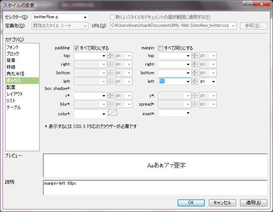Click the OK button
Image resolution: width=273 pixels, height=212 pixels.
coord(191,203)
